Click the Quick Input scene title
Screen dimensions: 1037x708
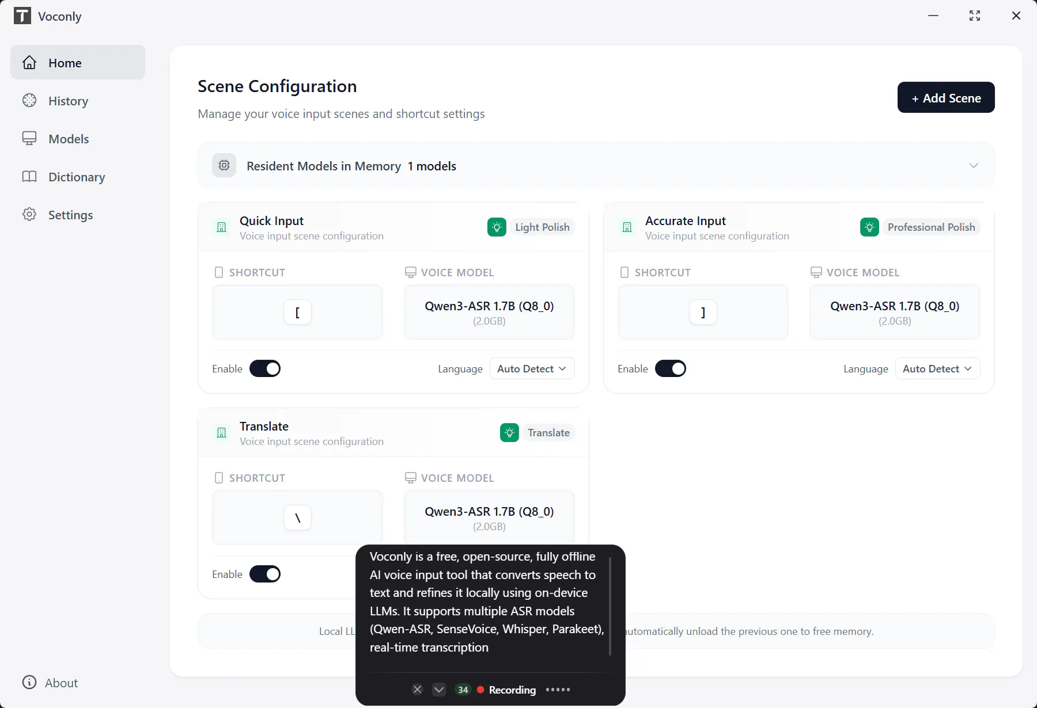coord(271,221)
